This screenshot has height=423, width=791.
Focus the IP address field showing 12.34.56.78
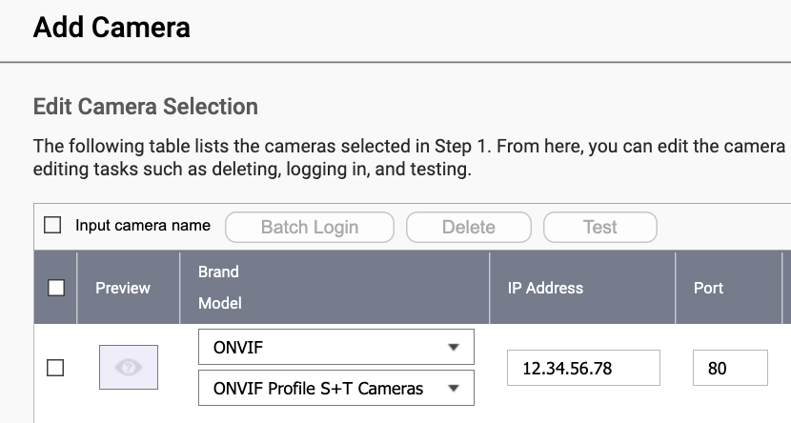tap(583, 368)
